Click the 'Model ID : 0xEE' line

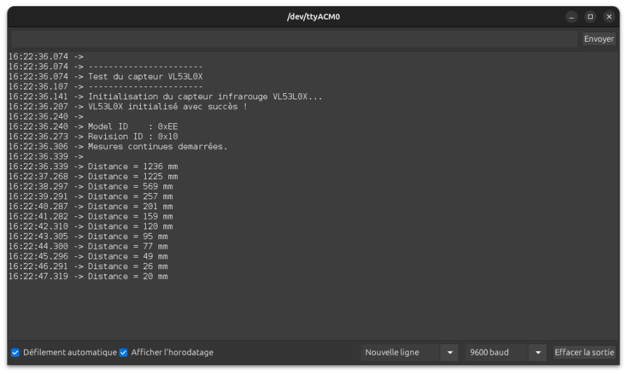(x=133, y=126)
